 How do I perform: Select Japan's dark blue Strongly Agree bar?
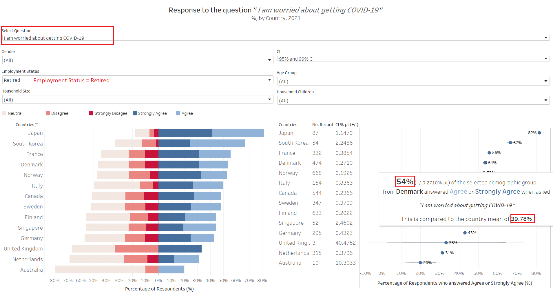[x=185, y=133]
